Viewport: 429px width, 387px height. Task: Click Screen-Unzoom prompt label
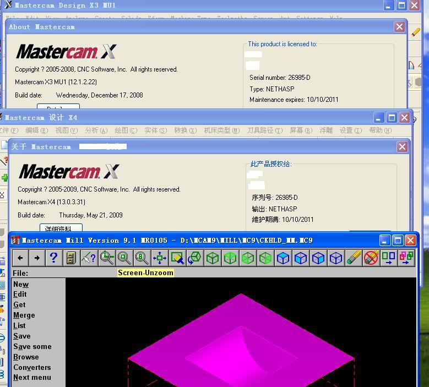click(x=145, y=272)
